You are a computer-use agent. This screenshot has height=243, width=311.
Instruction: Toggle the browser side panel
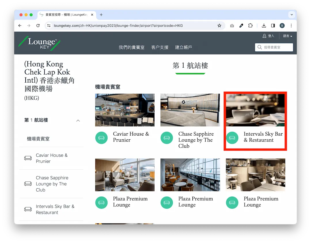(x=273, y=26)
